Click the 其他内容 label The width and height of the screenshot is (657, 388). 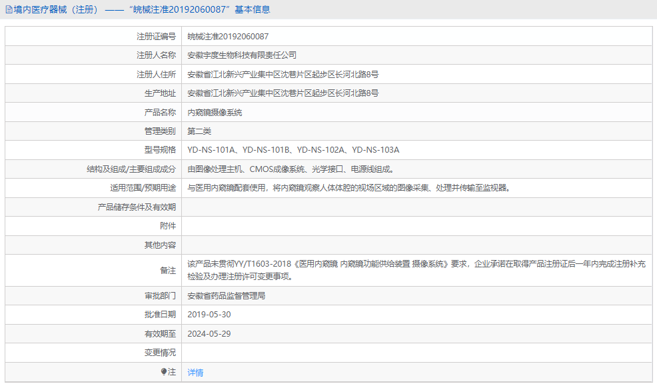(x=160, y=245)
